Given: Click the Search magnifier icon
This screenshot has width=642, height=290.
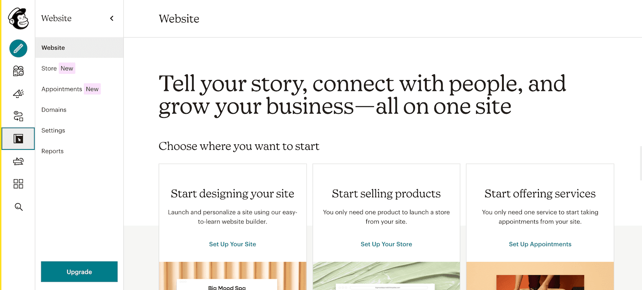Looking at the screenshot, I should click(x=18, y=207).
